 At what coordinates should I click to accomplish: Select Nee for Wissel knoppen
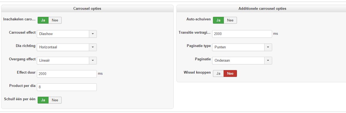coord(230,74)
